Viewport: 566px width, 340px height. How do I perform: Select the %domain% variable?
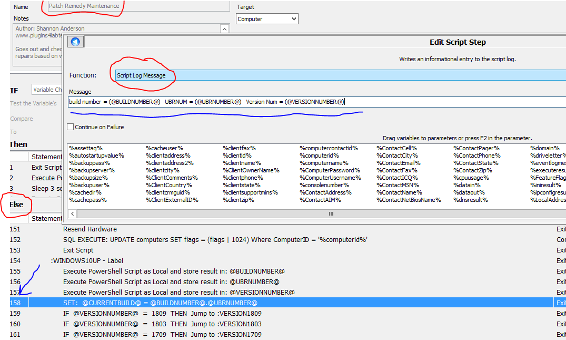click(x=544, y=148)
